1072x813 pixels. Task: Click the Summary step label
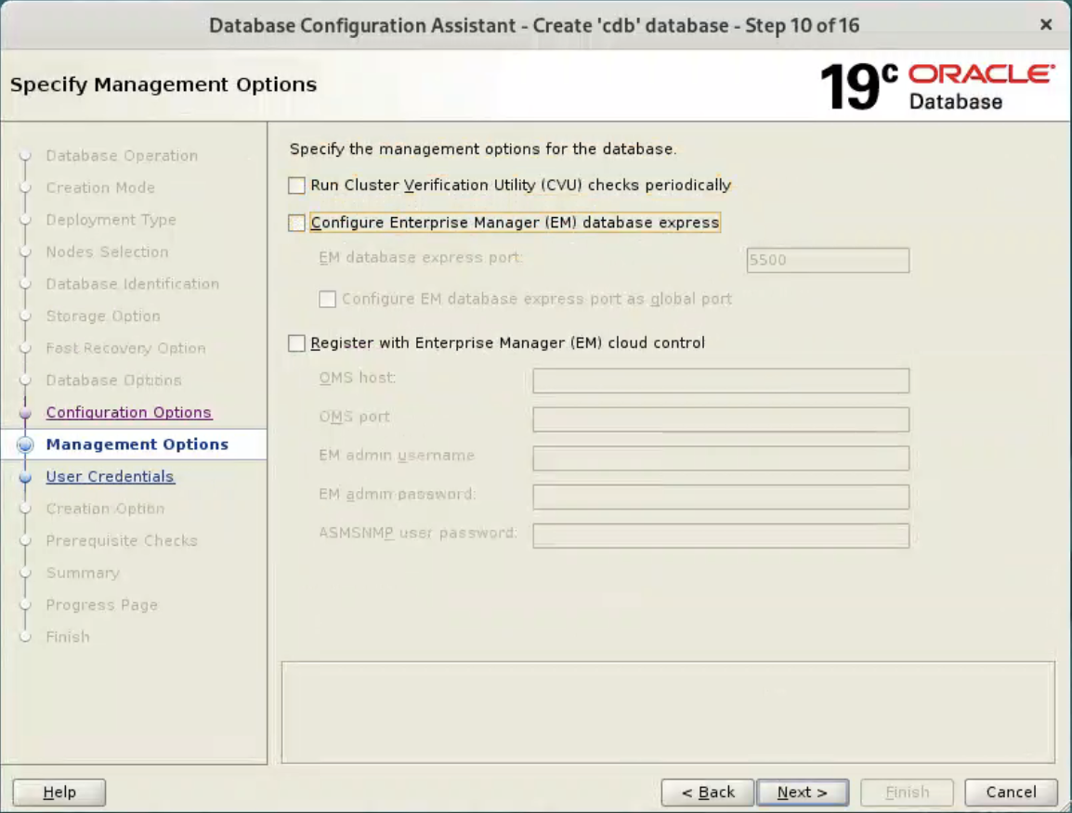pyautogui.click(x=83, y=574)
